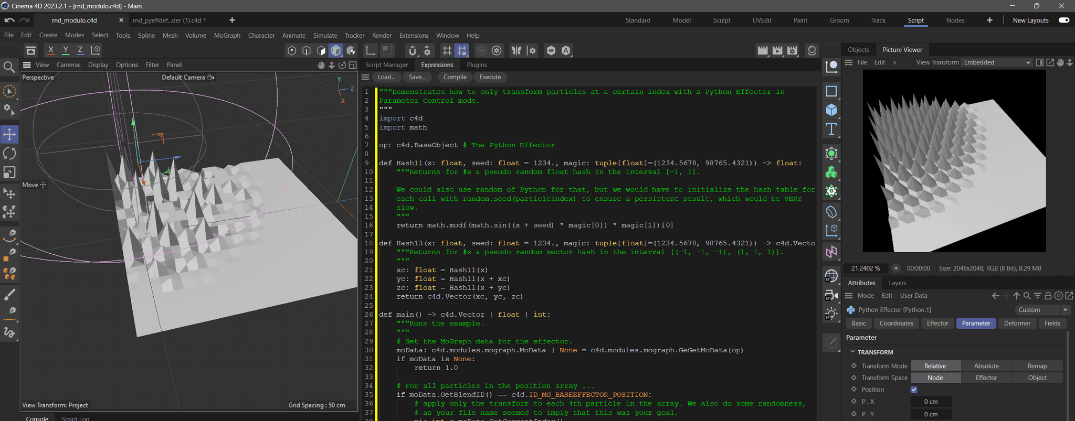Click the highlighted polygon mode cube icon
1075x421 pixels.
pyautogui.click(x=336, y=50)
